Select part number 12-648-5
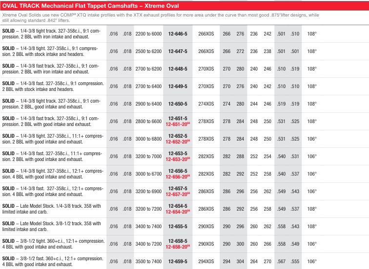This screenshot has height=269, width=369. (178, 69)
